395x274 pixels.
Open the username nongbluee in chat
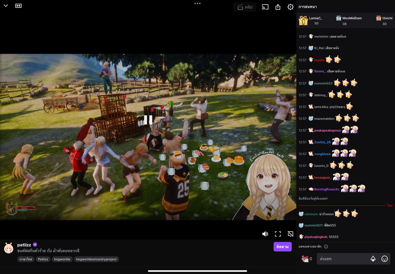click(x=323, y=154)
